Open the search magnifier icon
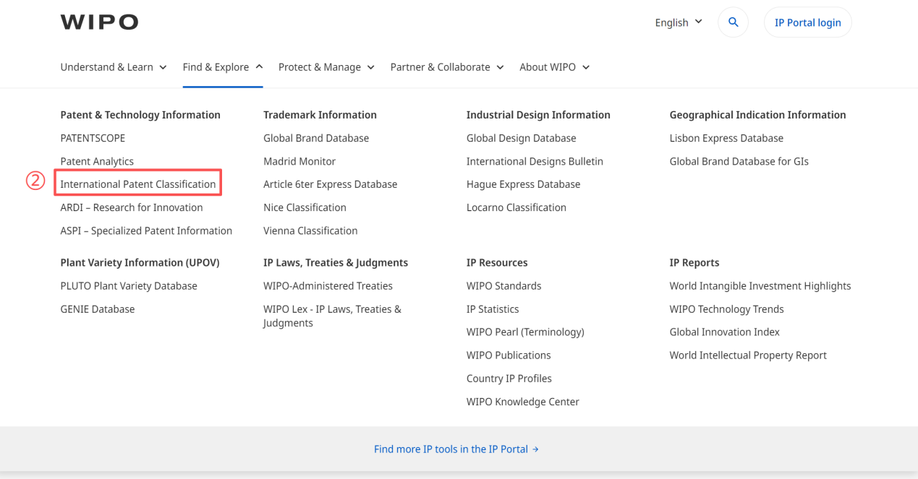918x479 pixels. pos(733,22)
